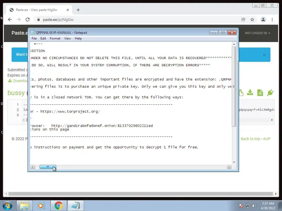The width and height of the screenshot is (282, 211).
Task: Click the paste code box right scroll arrow
Action: [272, 120]
